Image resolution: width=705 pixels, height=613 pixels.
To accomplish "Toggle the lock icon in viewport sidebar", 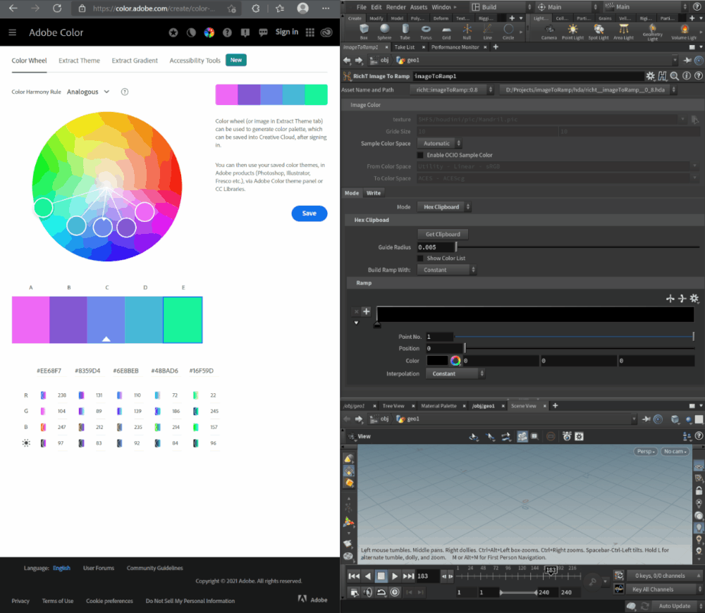I will pyautogui.click(x=698, y=490).
